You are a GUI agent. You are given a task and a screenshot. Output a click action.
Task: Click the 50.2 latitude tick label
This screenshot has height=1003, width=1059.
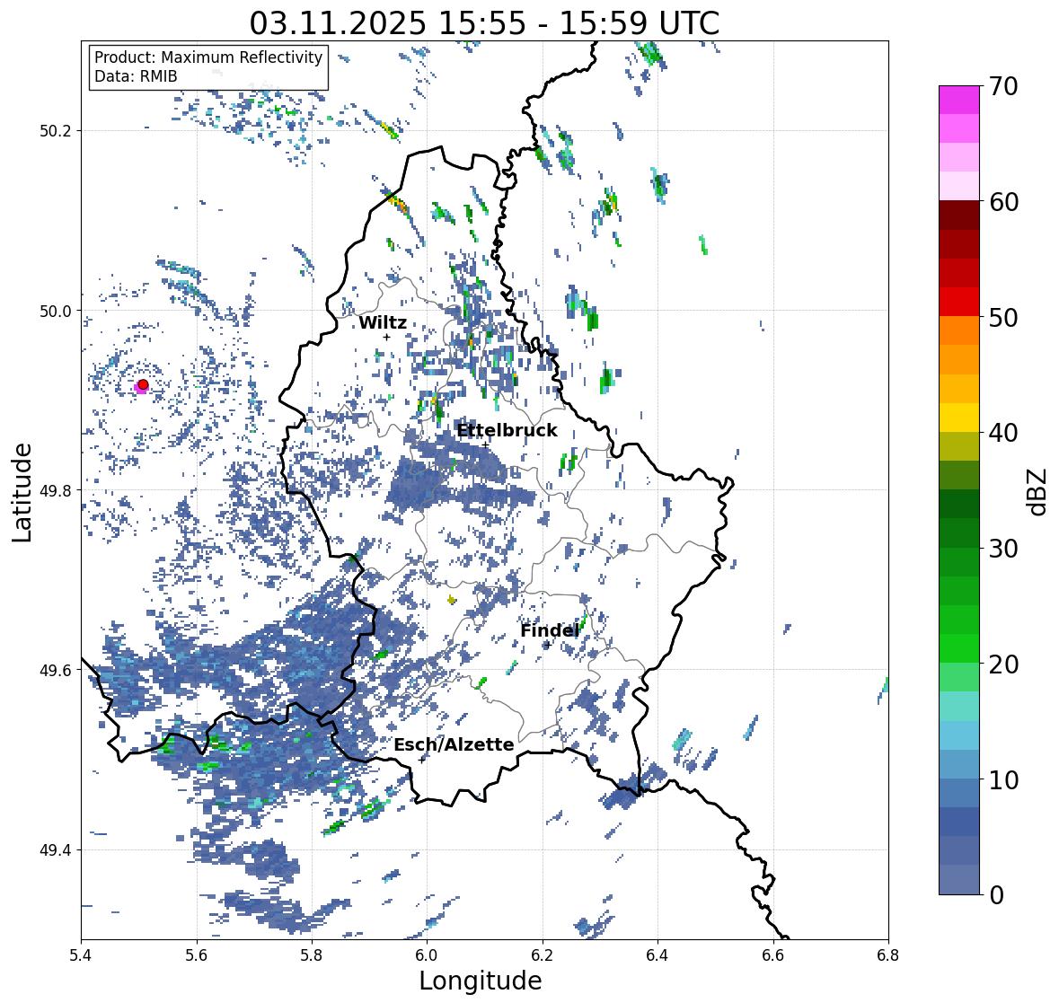pos(56,131)
